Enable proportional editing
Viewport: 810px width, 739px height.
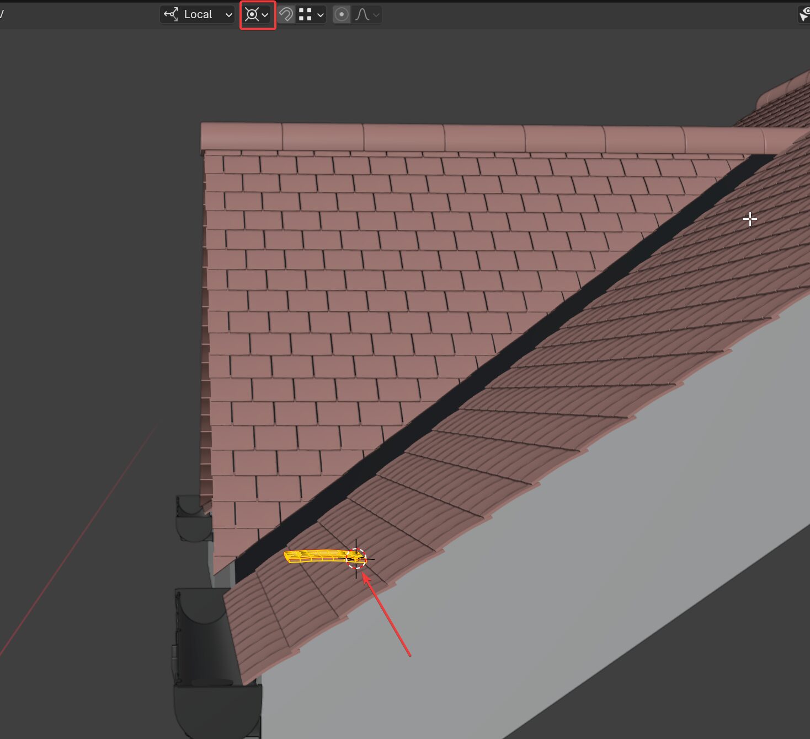(342, 15)
